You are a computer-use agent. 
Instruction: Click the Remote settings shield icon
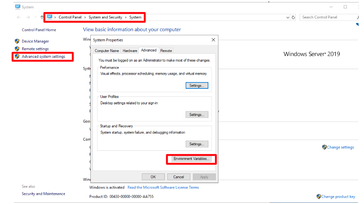point(17,49)
